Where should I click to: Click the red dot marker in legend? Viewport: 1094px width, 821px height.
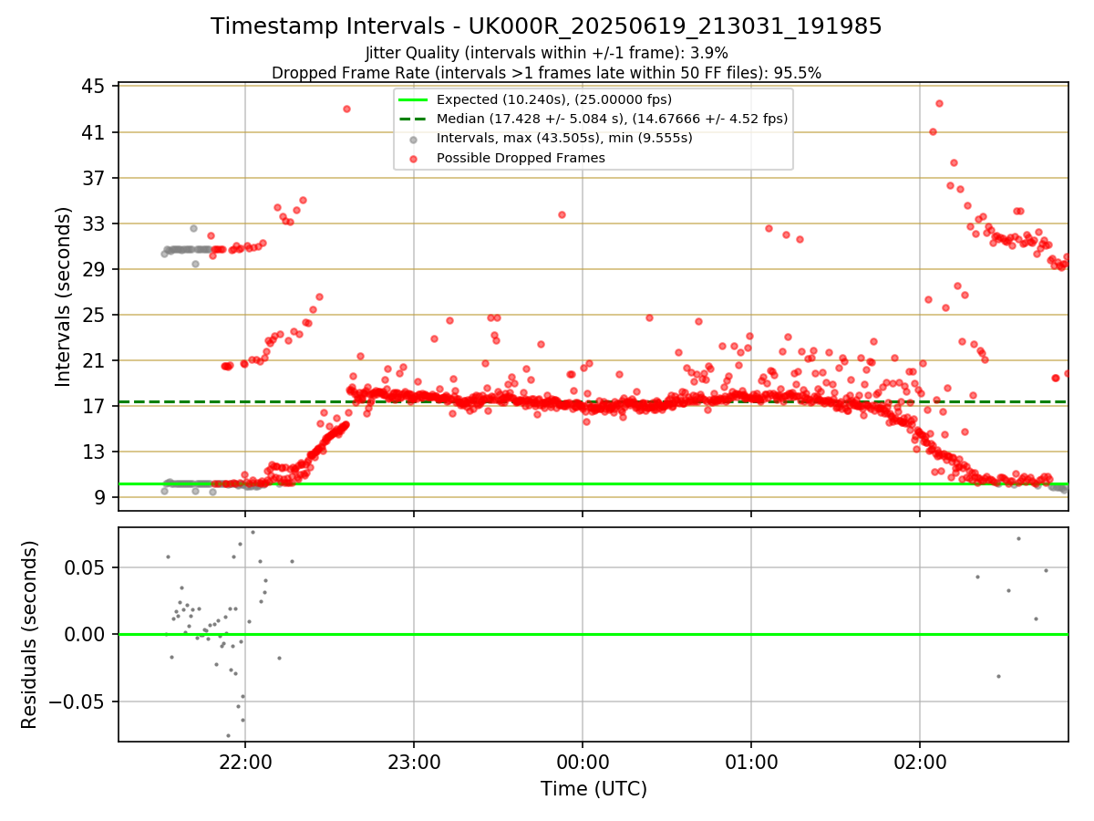[414, 159]
